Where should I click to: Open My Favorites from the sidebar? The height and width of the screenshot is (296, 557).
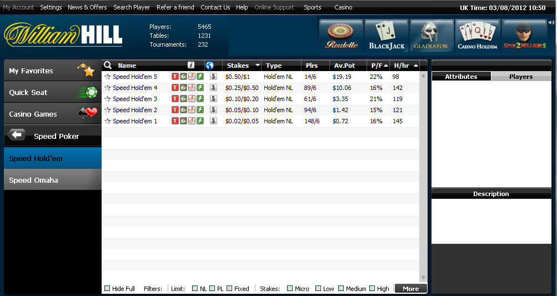click(x=53, y=71)
